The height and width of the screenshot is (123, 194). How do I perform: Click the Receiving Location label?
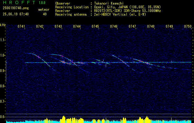pyautogui.click(x=72, y=7)
